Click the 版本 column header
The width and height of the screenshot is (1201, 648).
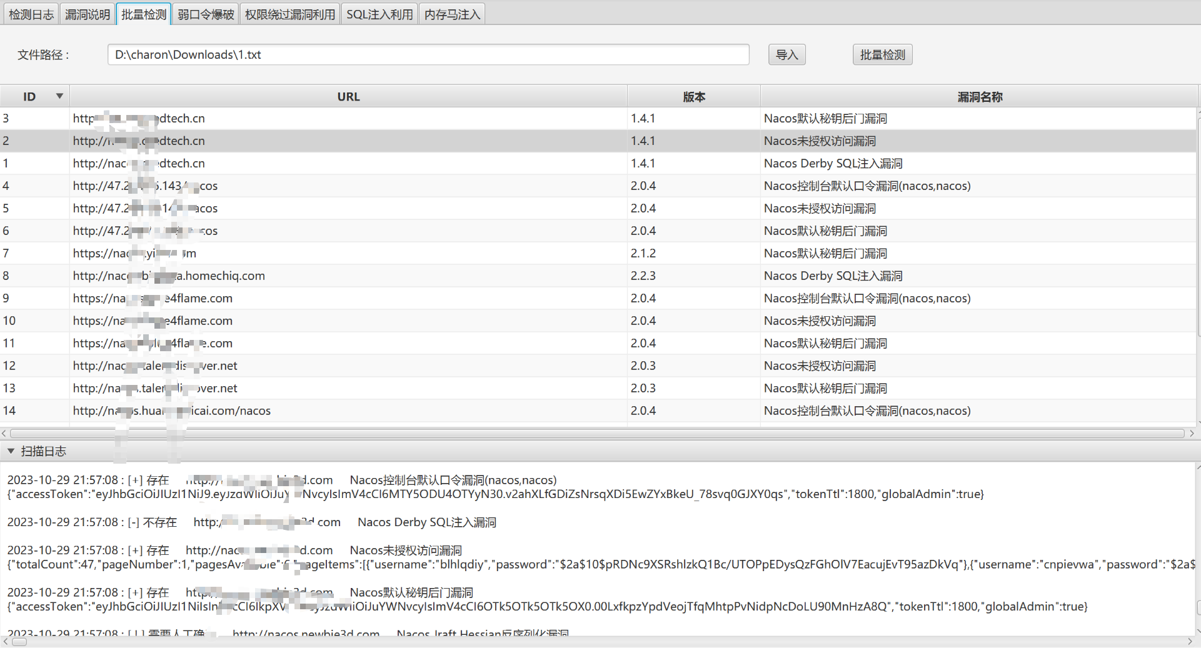[x=694, y=96]
